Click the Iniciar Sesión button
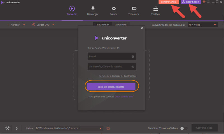Viewport: 224px width, 134px height. 191,2
